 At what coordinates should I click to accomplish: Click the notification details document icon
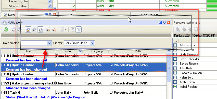point(41,30)
